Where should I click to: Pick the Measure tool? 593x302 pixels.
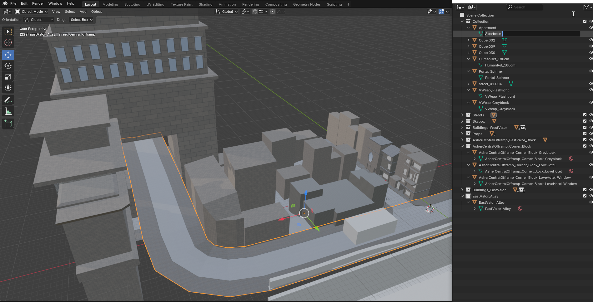point(8,112)
